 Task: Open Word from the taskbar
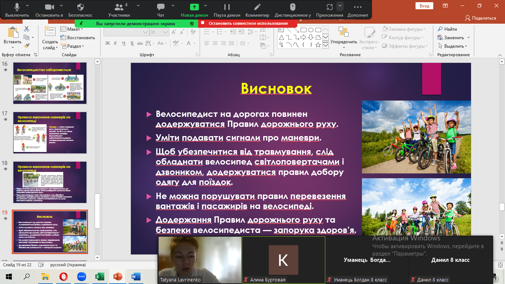[x=136, y=276]
